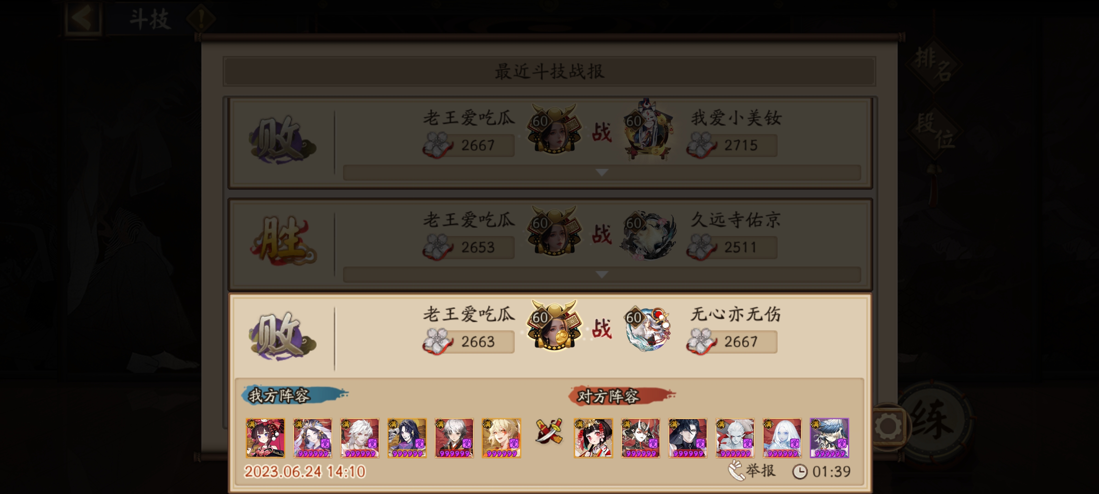The height and width of the screenshot is (494, 1099).
Task: Open the 段位 rank diamond tab
Action: [x=934, y=129]
